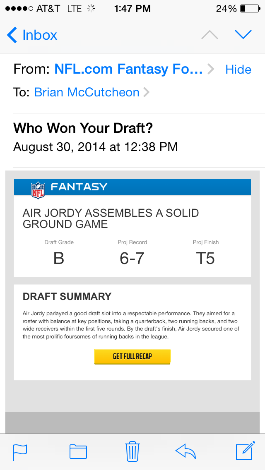Tap the flag icon in bottom toolbar

click(20, 452)
